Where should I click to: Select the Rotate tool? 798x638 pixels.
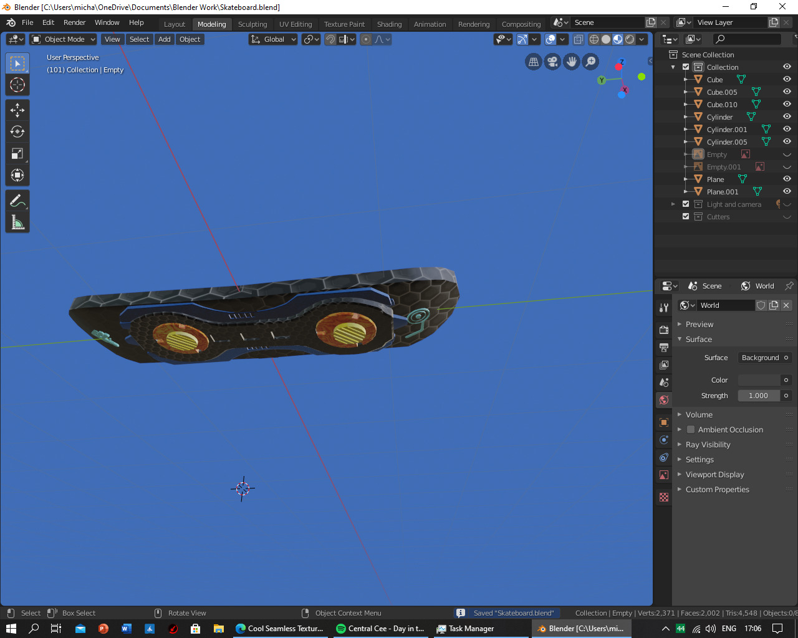click(17, 131)
